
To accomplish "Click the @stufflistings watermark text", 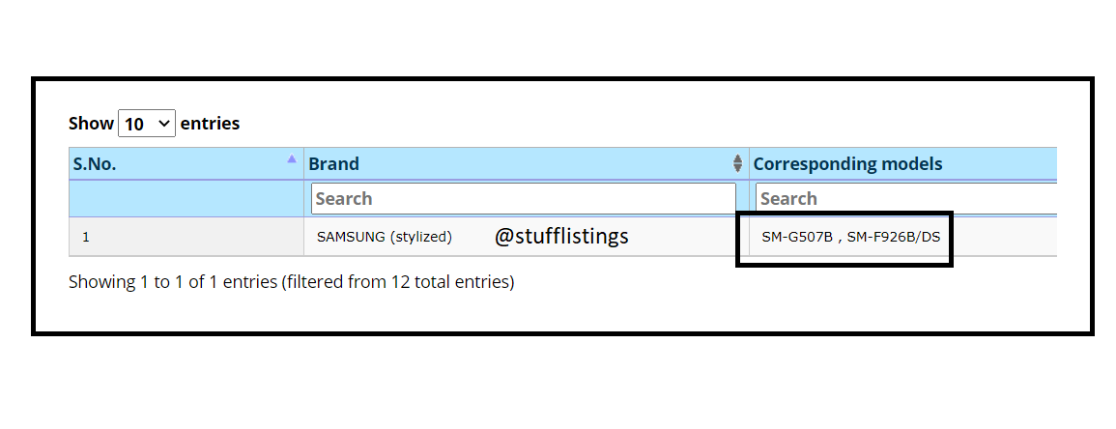I will coord(561,236).
